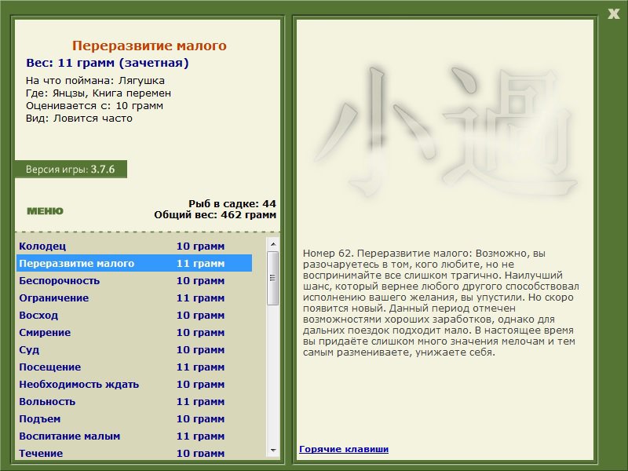
Task: Click the Где: Янцзы, Книга перемен line
Action: [x=99, y=93]
